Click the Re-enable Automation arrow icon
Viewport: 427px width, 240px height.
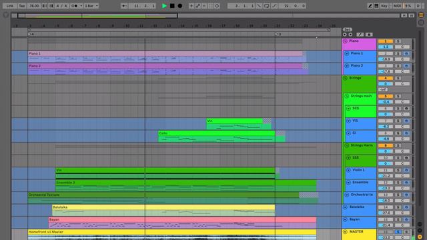point(204,6)
